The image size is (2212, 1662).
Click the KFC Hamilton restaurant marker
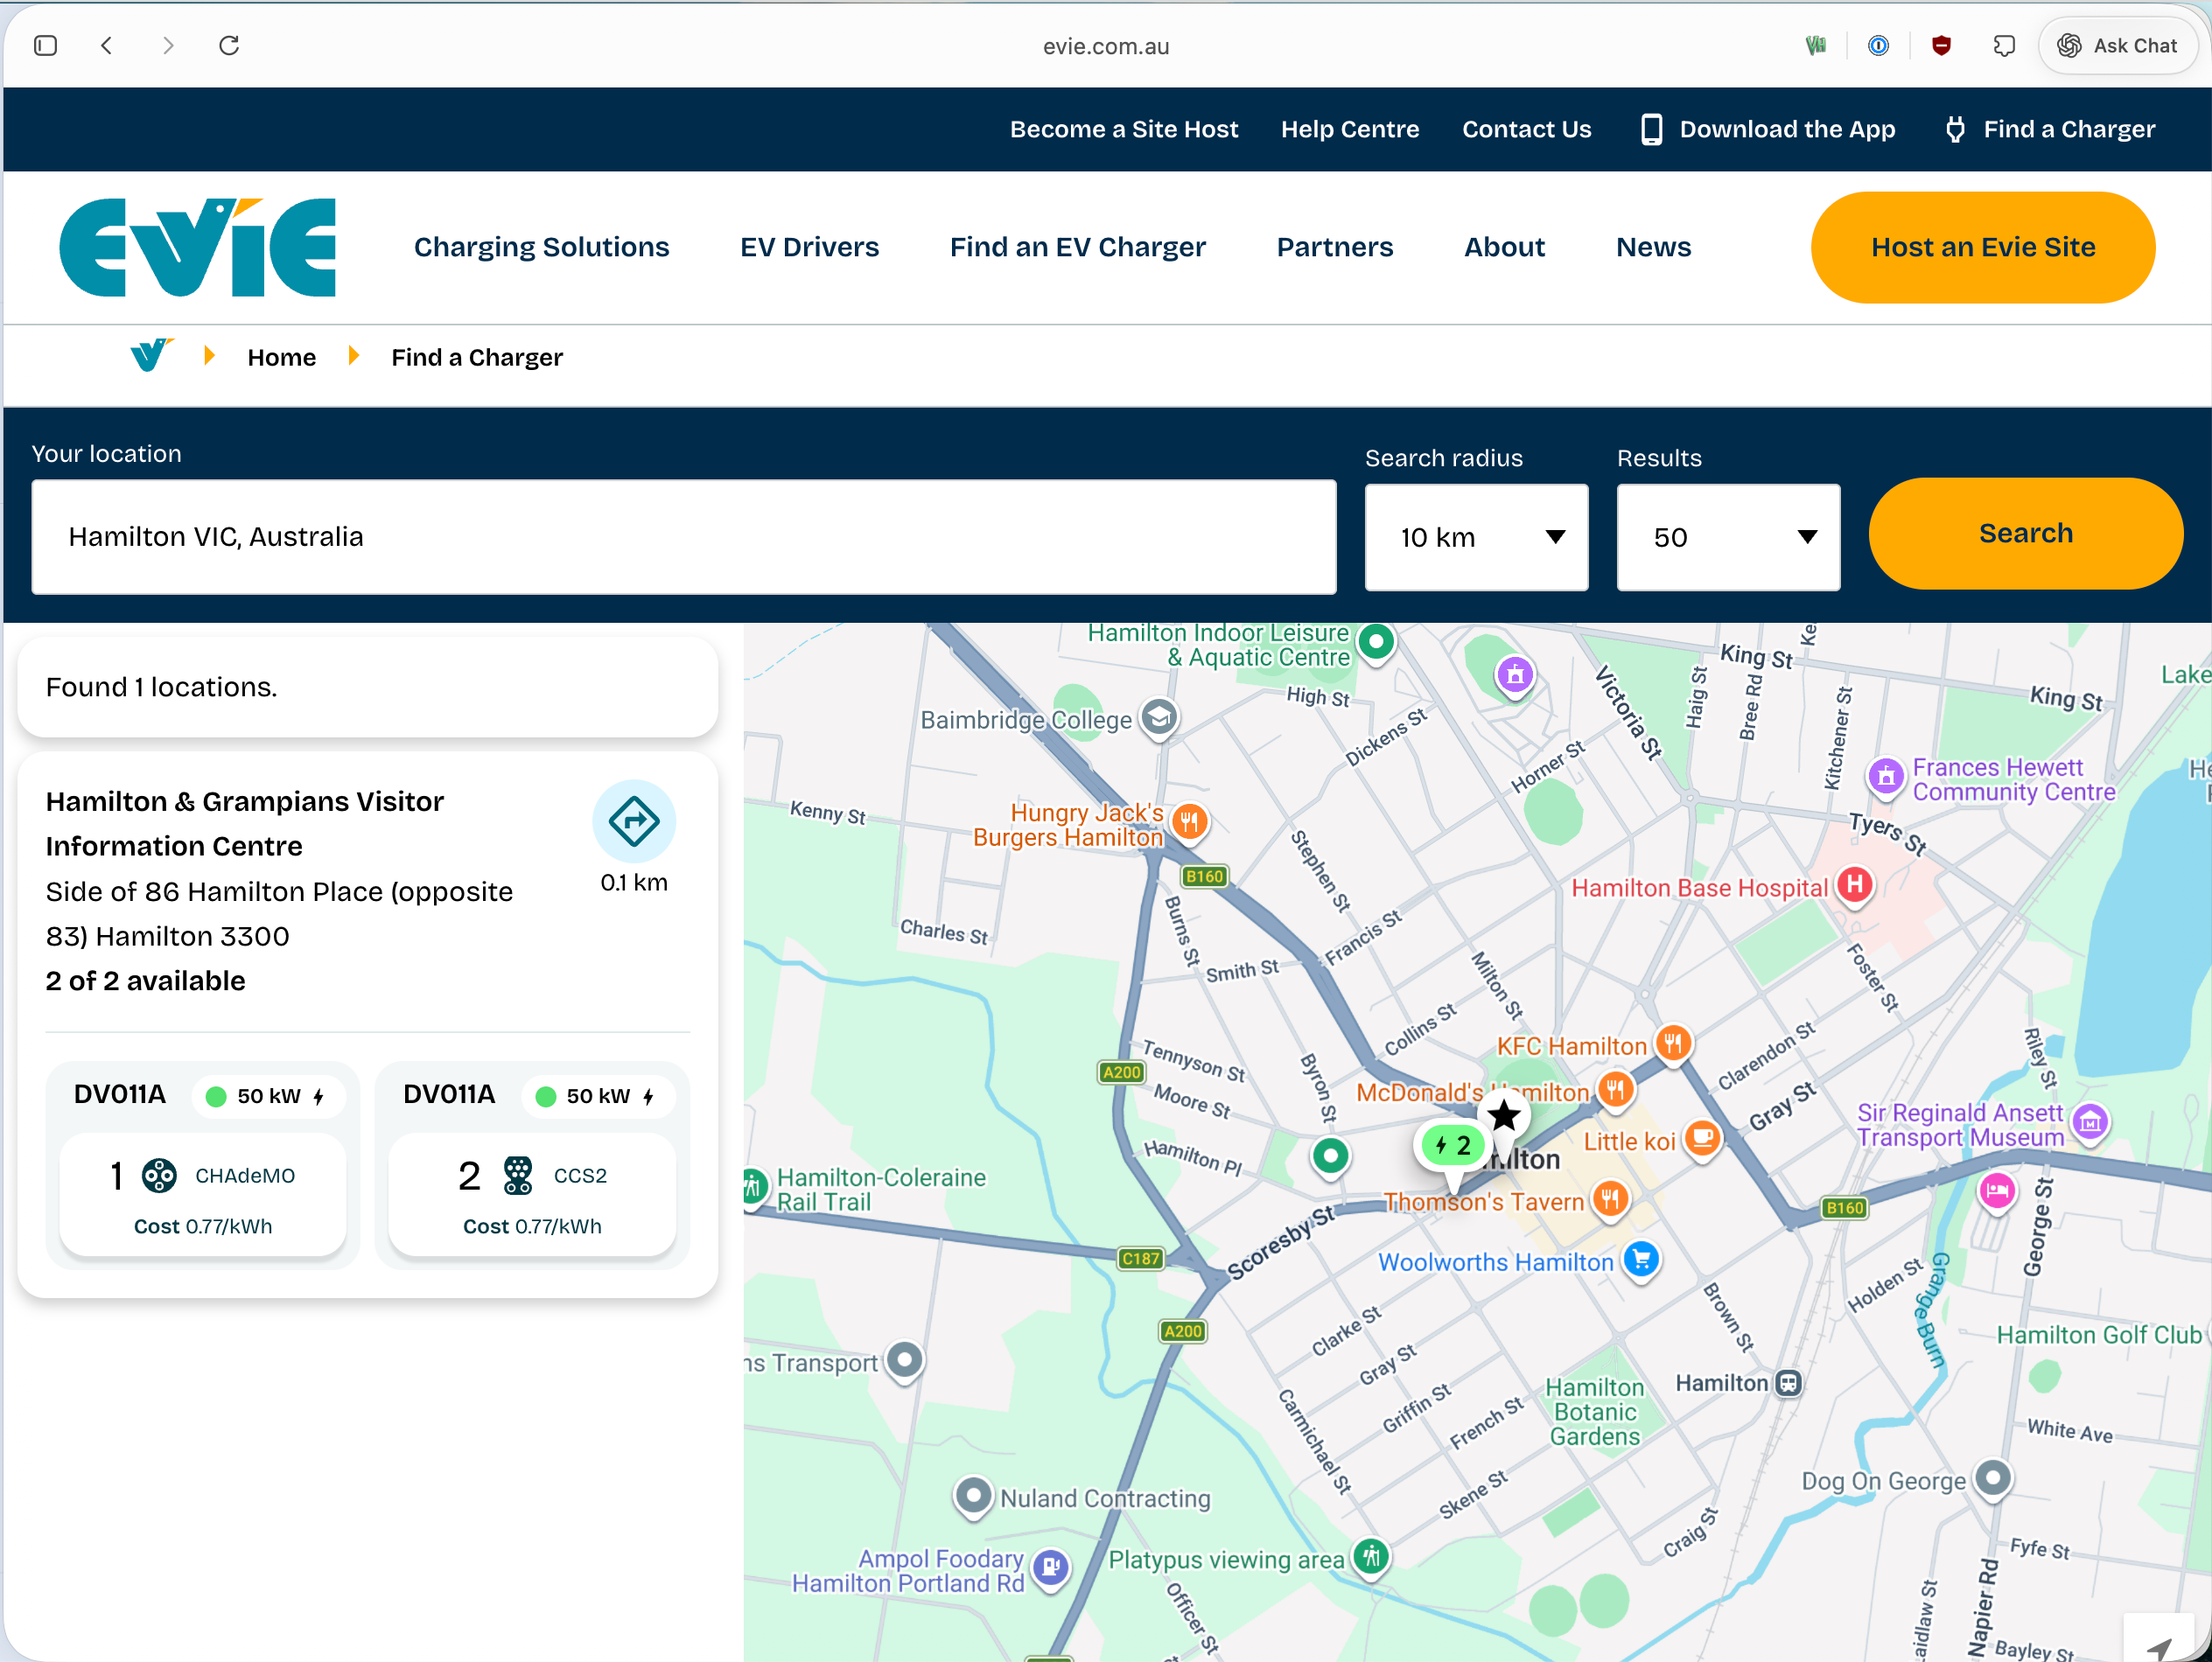(1673, 1043)
